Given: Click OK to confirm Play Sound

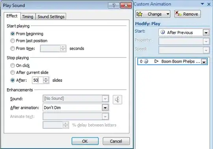Looking at the screenshot, I should click(85, 141).
